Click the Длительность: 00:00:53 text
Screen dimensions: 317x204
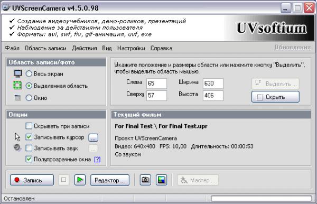coord(222,146)
